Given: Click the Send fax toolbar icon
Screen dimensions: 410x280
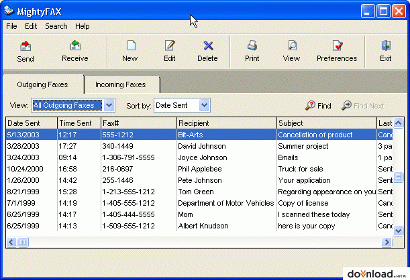Looking at the screenshot, I should [25, 46].
